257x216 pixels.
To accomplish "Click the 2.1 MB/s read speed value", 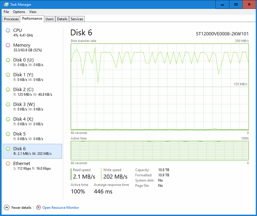I will pyautogui.click(x=84, y=177).
